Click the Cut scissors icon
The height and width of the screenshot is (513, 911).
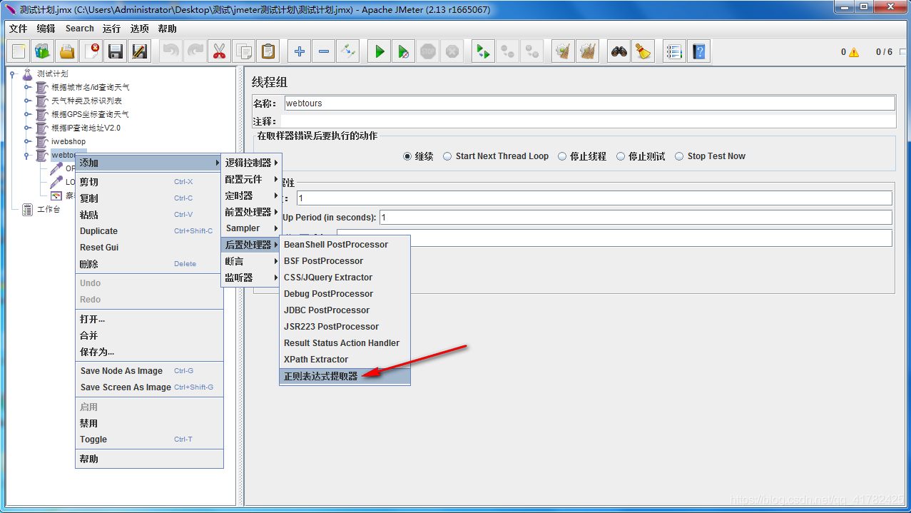point(219,51)
